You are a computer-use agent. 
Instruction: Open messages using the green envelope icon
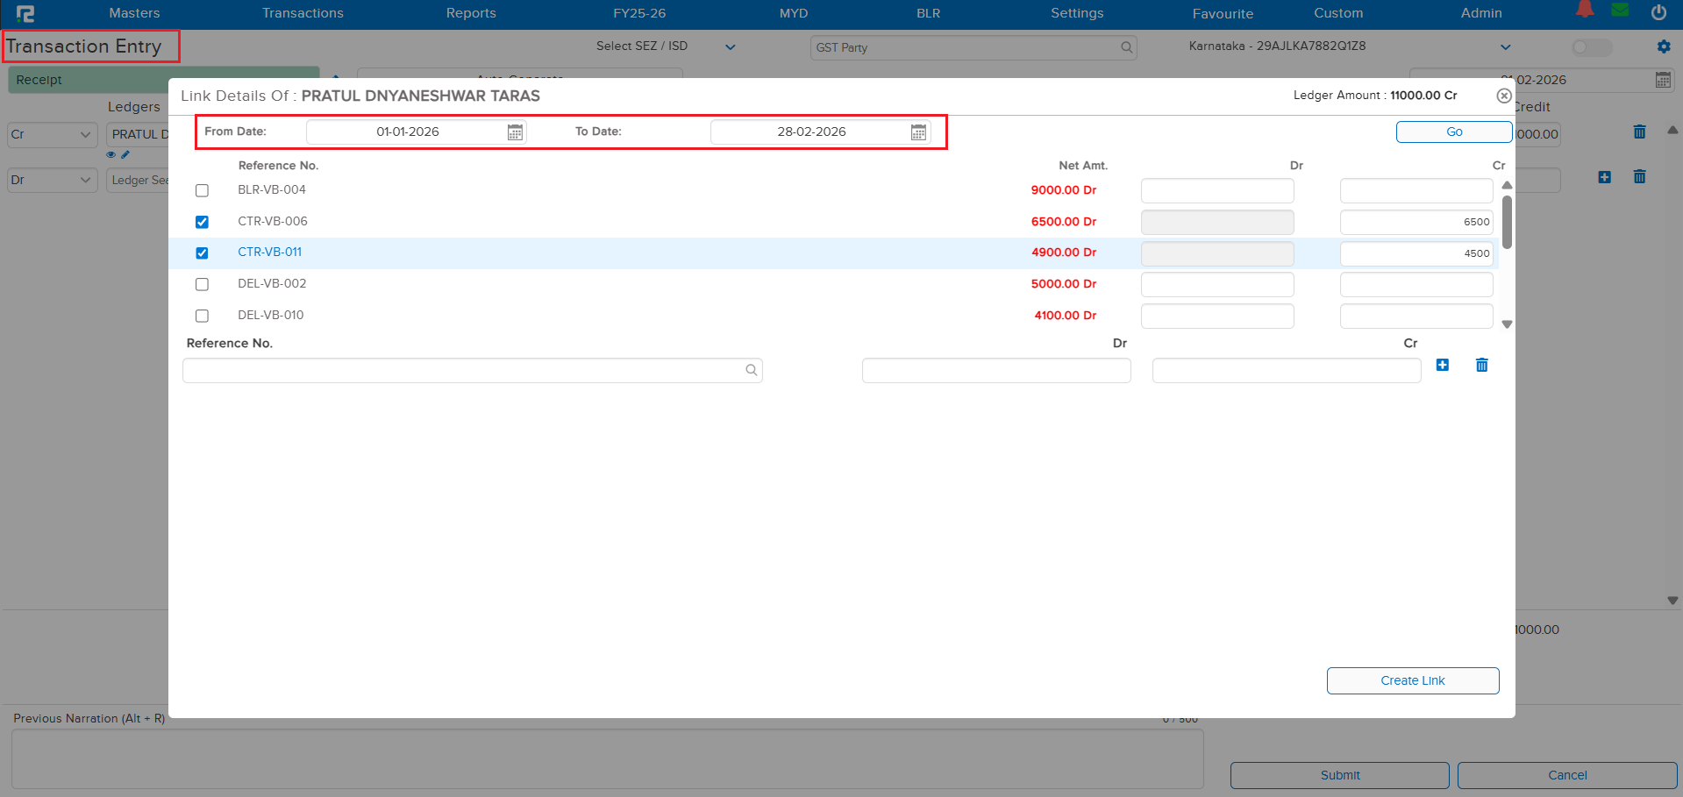coord(1621,11)
